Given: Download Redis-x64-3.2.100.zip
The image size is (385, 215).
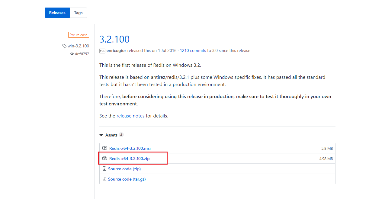Looking at the screenshot, I should tap(129, 159).
